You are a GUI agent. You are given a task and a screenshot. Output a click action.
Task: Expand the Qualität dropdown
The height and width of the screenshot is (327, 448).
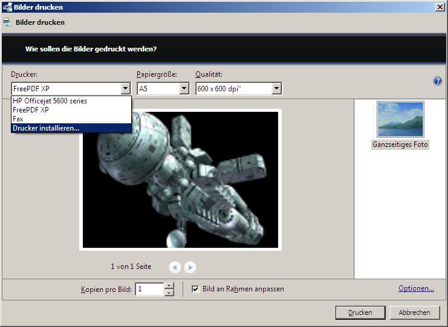[x=276, y=89]
